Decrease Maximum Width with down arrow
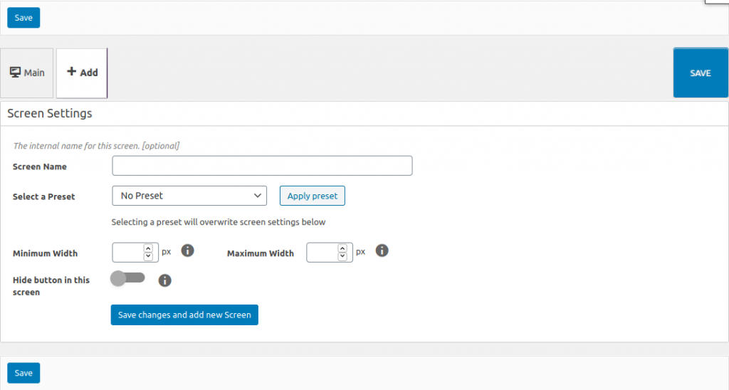Viewport: 729px width, 390px height. [342, 256]
